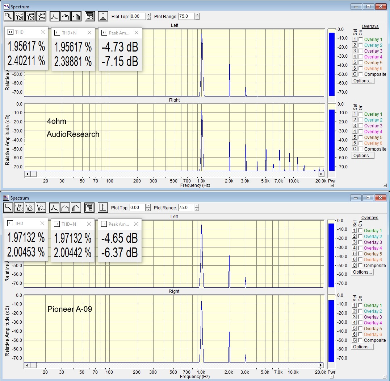390x381 pixels.
Task: Click left scroll arrow under bottom window plot
Action: click(27, 365)
